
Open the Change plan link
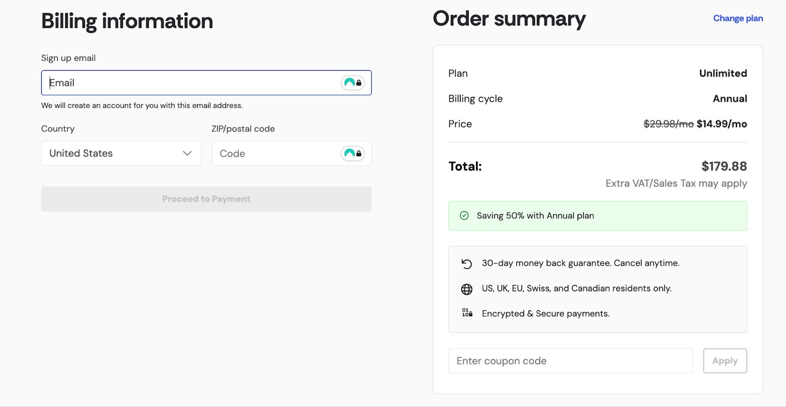tap(737, 18)
